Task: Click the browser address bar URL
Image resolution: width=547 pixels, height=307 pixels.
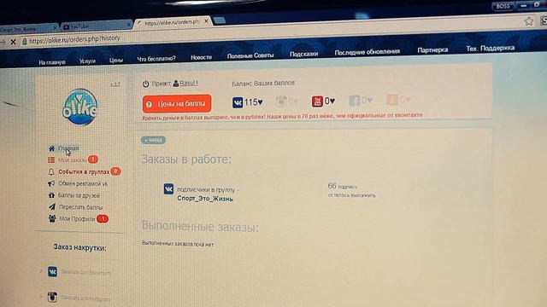Action: tap(74, 39)
